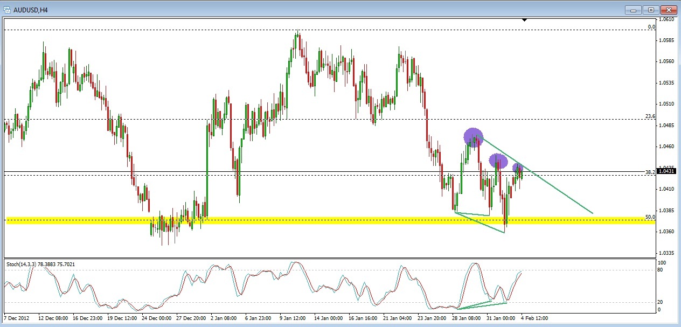The image size is (681, 327).
Task: Select the middle purple ellipse marker
Action: 498,160
